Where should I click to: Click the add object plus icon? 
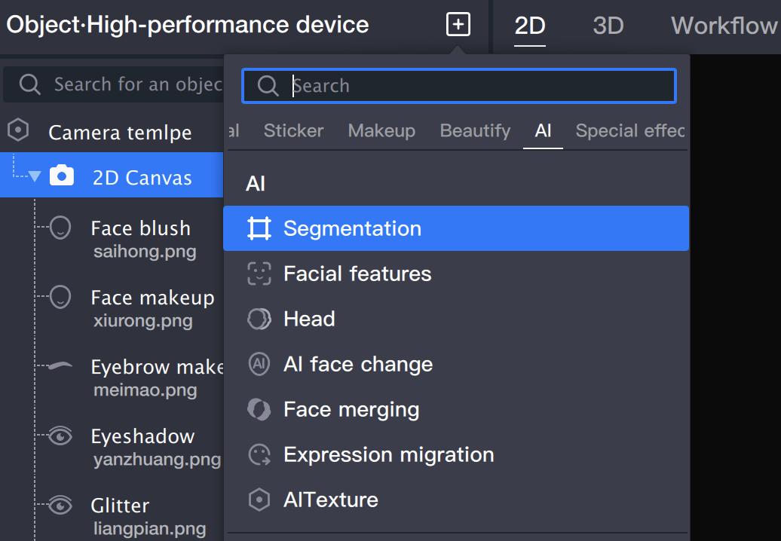458,25
